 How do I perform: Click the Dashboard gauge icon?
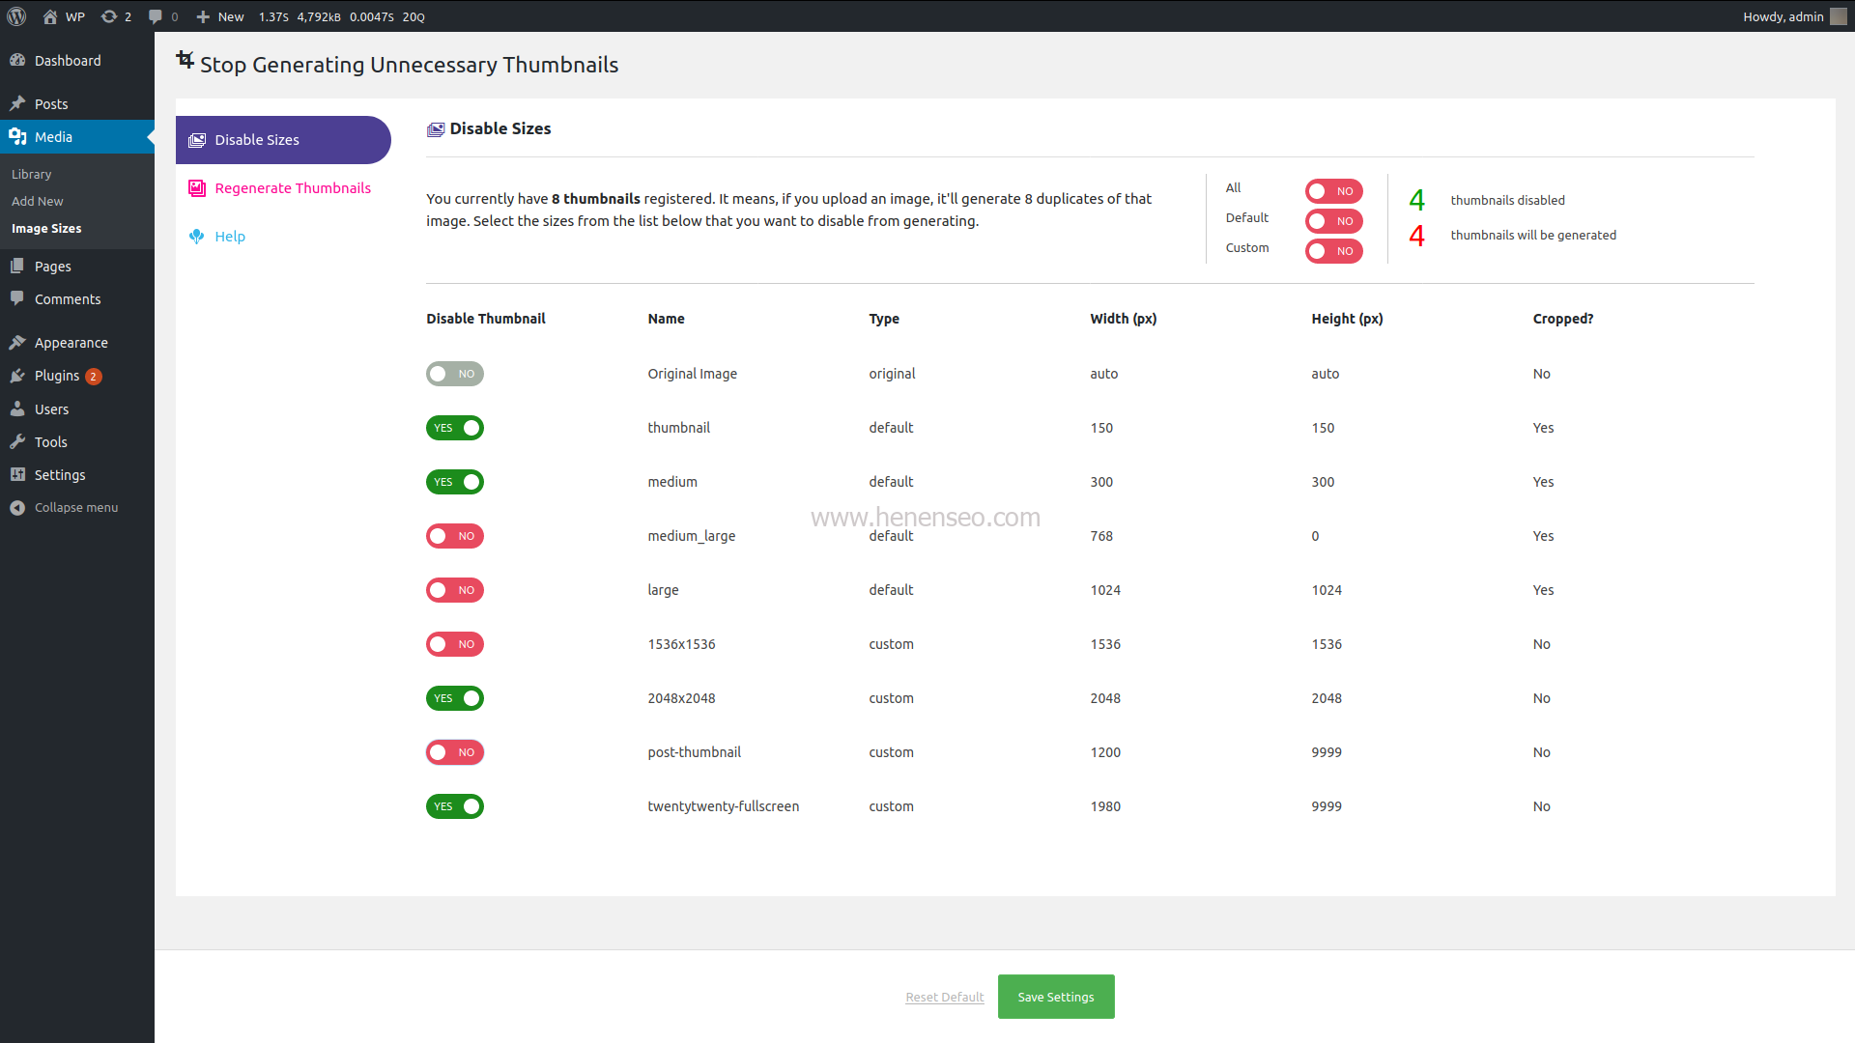(17, 60)
